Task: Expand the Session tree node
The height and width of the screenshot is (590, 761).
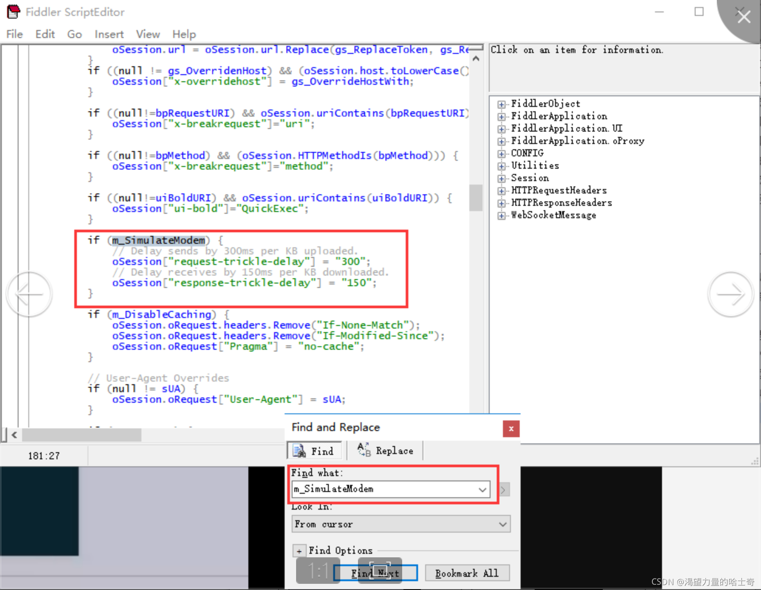Action: [501, 178]
